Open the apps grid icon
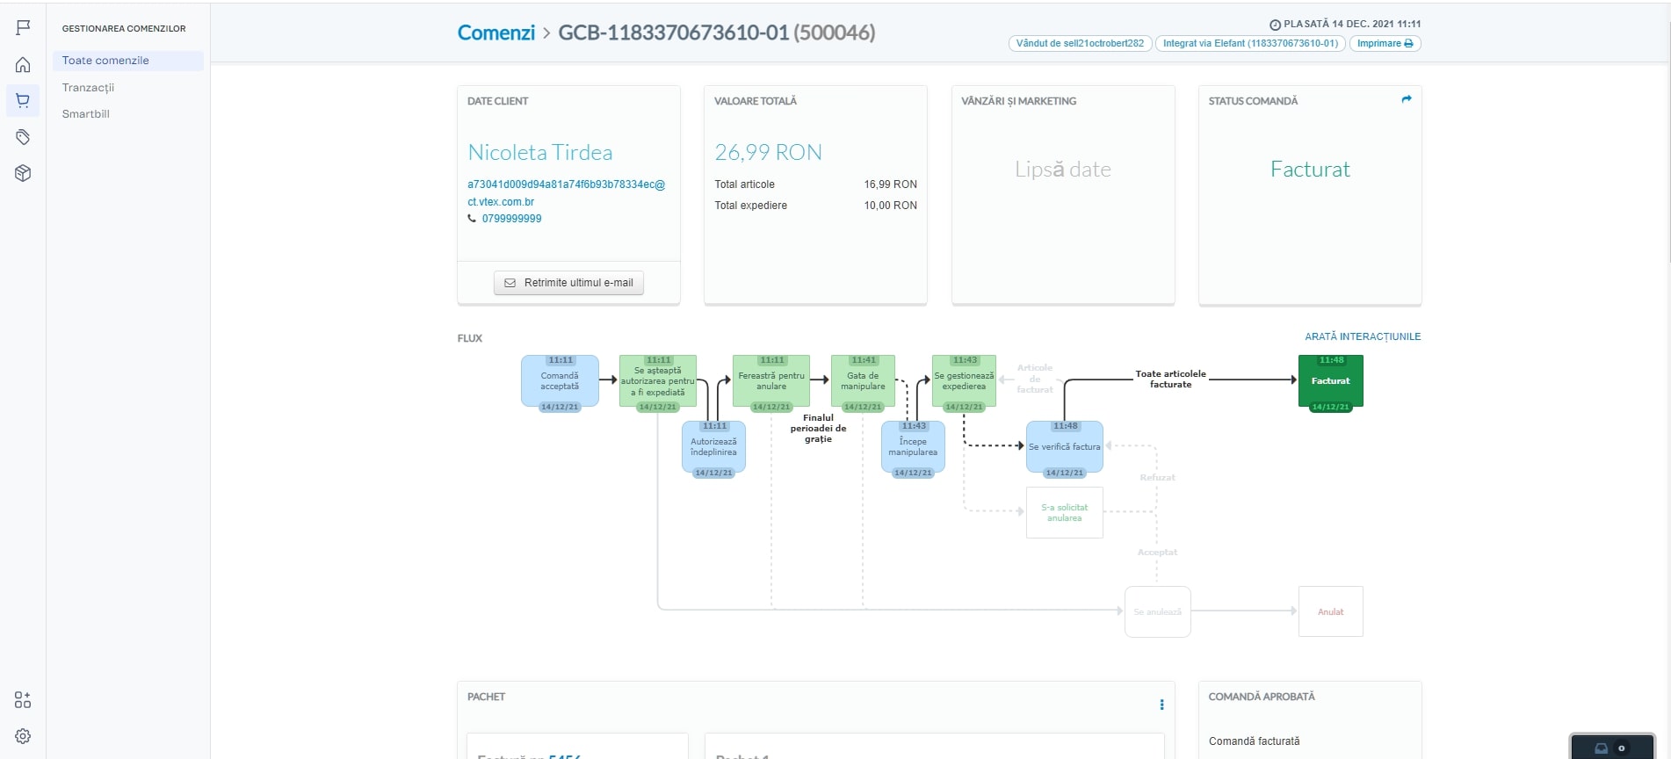This screenshot has height=759, width=1671. pos(23,700)
